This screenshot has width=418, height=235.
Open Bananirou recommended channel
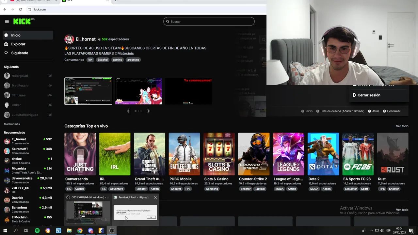click(x=28, y=210)
